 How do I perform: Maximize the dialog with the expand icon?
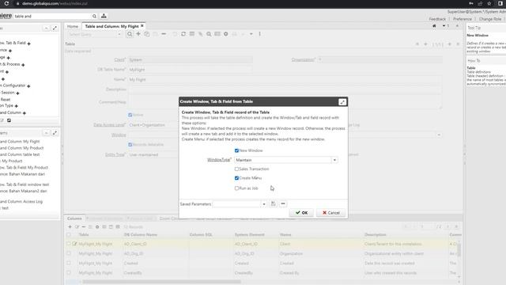click(342, 102)
